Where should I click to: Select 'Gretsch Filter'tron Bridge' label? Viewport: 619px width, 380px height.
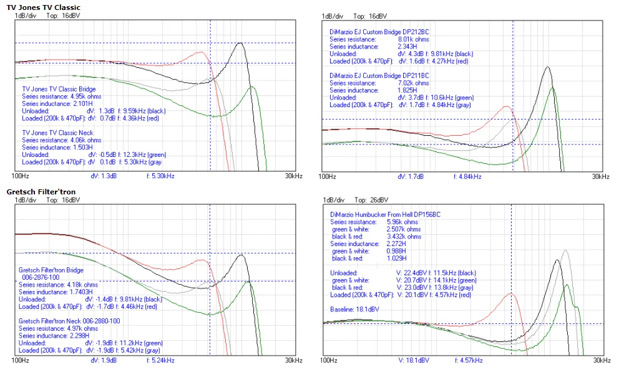(x=51, y=270)
